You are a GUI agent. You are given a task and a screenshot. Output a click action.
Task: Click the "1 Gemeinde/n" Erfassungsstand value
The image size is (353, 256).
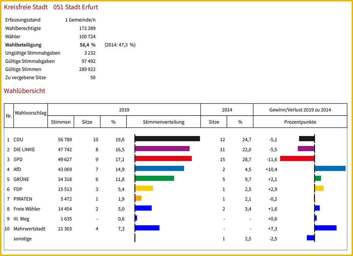80,20
